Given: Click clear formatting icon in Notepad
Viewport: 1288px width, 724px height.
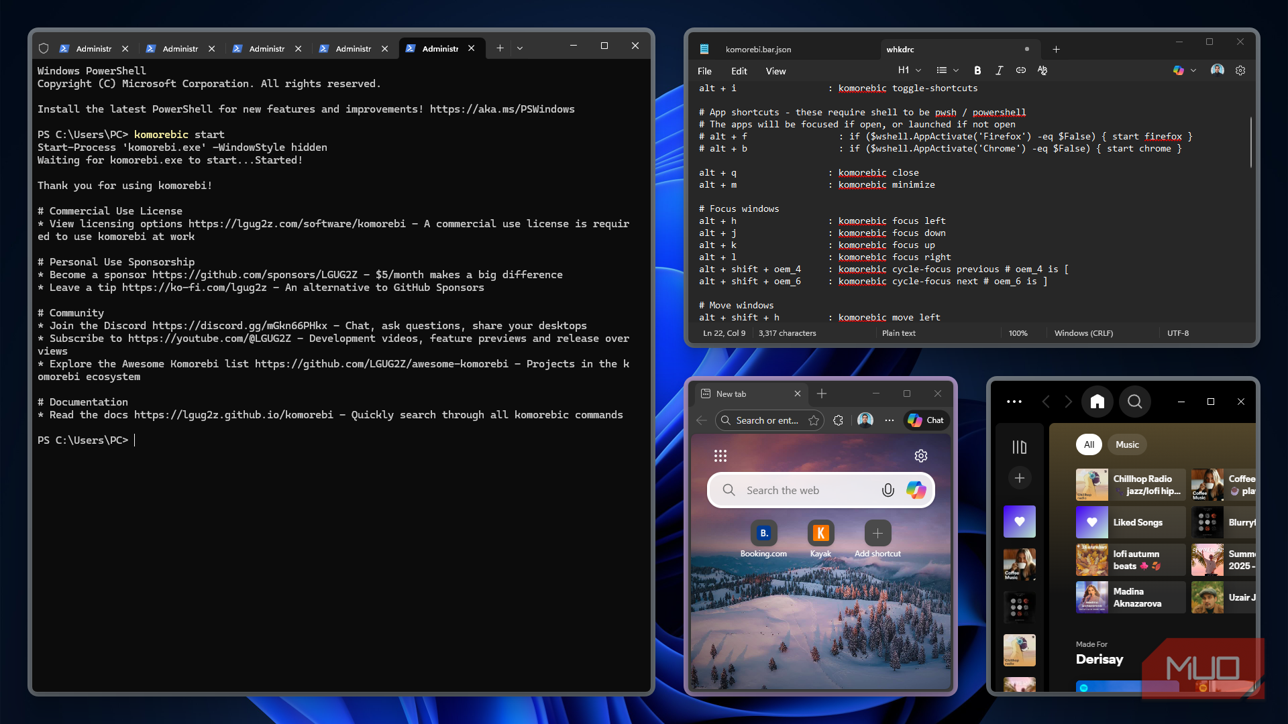Looking at the screenshot, I should point(1042,70).
